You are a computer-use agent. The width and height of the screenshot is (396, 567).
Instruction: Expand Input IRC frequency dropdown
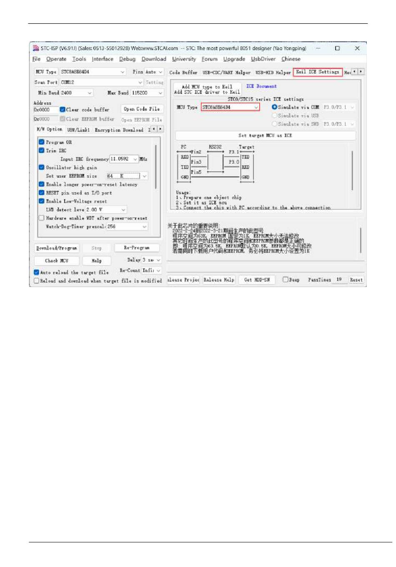(x=135, y=159)
